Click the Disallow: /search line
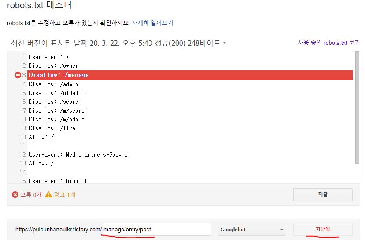The image size is (365, 245). point(55,102)
